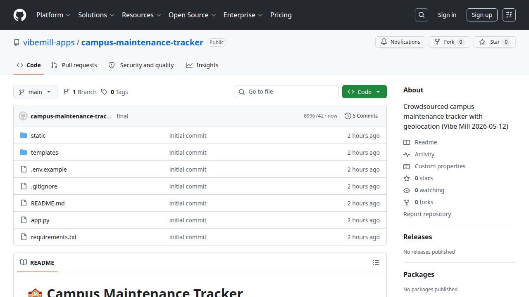Select the README tab in file viewer
This screenshot has width=529, height=297.
[37, 262]
